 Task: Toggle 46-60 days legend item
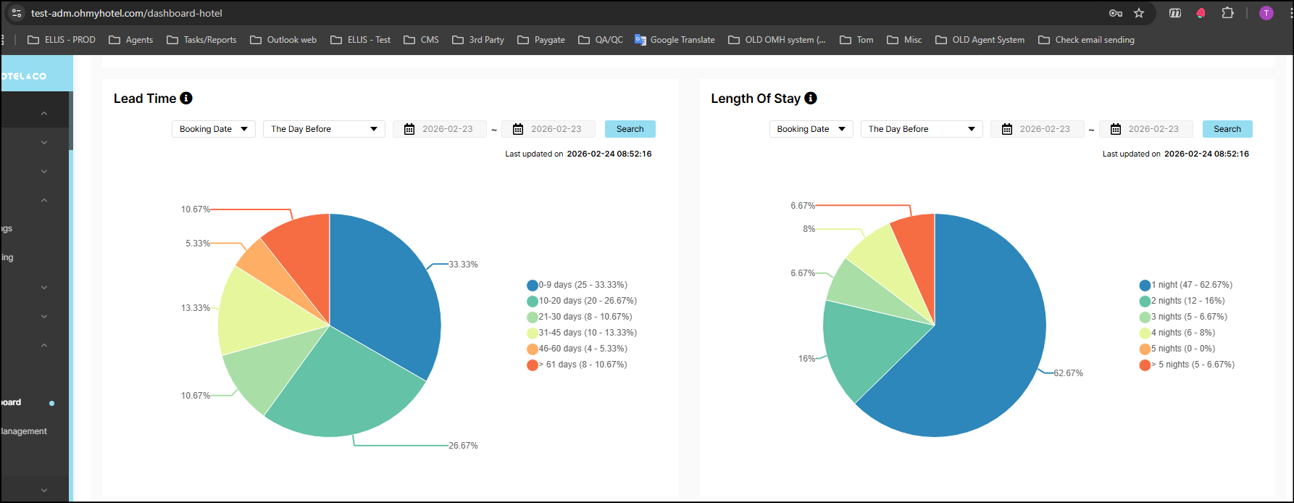(x=577, y=349)
